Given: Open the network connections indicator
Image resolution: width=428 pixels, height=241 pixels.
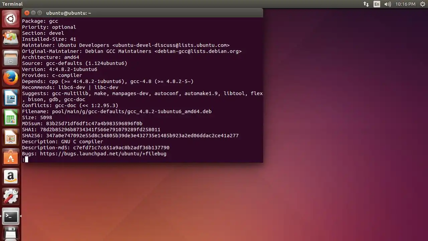Looking at the screenshot, I should tap(366, 4).
